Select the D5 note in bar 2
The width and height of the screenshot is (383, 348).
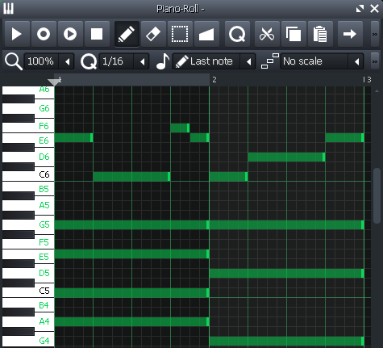point(287,274)
